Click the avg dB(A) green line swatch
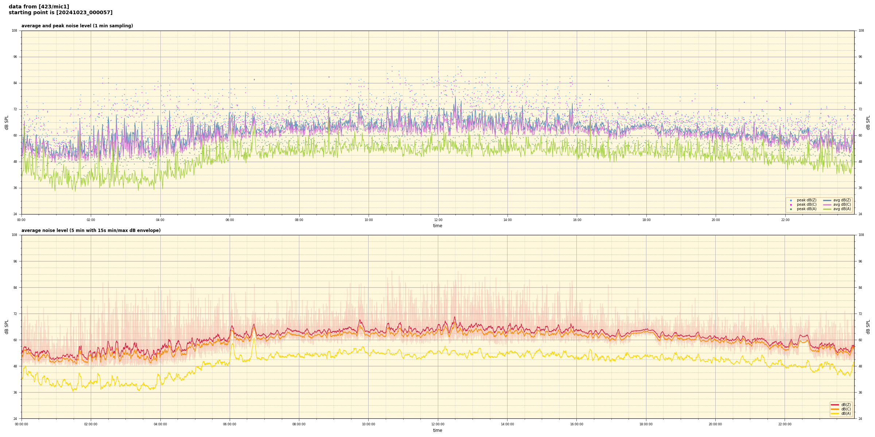 [827, 209]
